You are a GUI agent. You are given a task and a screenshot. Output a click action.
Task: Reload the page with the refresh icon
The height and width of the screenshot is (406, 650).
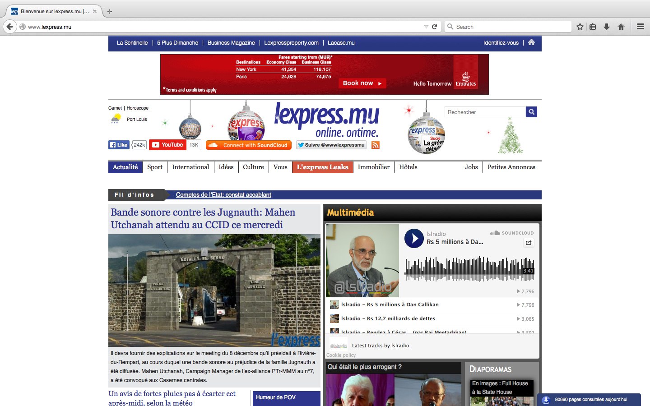coord(434,27)
